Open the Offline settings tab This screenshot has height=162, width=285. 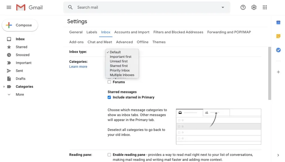(x=143, y=42)
